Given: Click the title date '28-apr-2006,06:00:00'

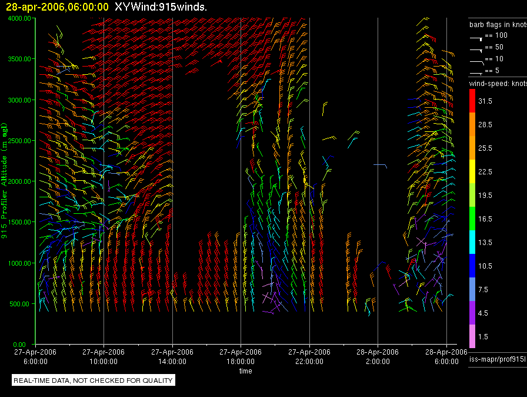Looking at the screenshot, I should click(x=58, y=7).
